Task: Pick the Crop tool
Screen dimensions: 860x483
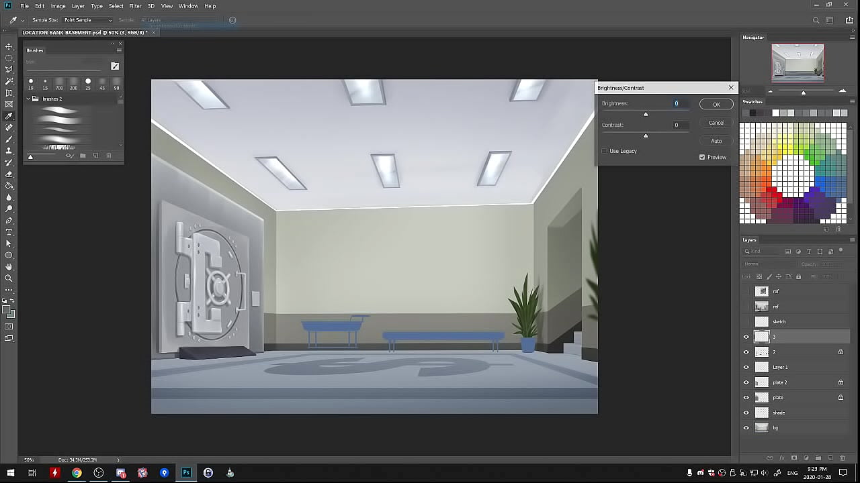Action: 9,93
